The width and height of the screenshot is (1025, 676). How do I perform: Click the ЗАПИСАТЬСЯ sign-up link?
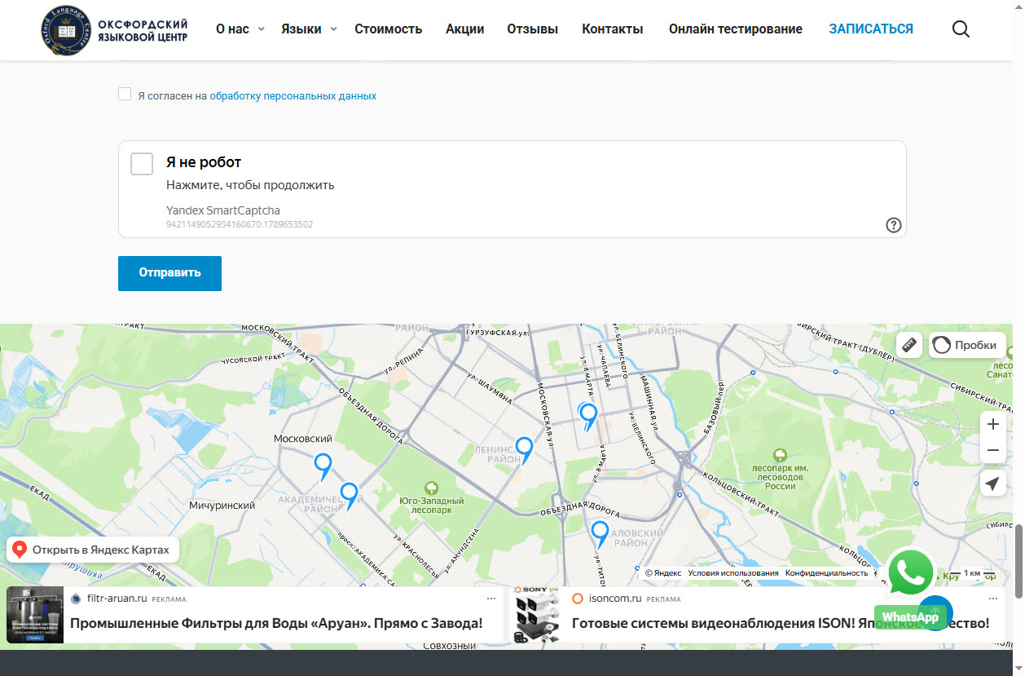(871, 29)
